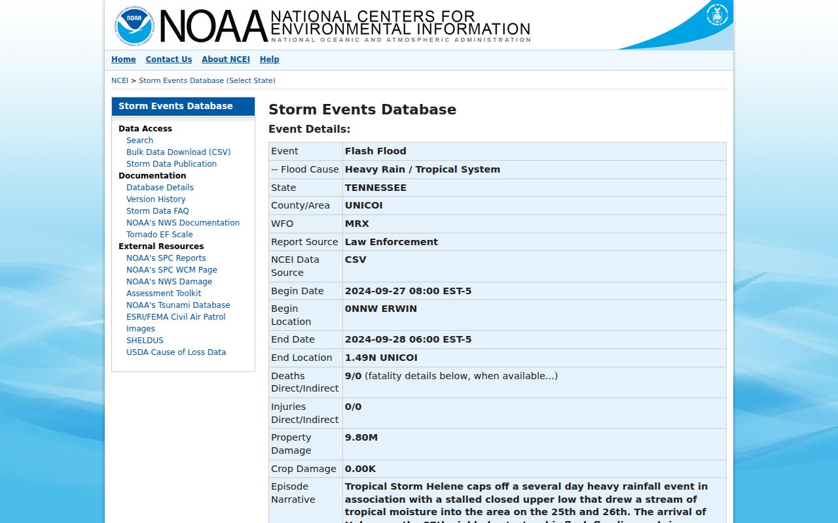838x523 pixels.
Task: Select the 0/0 injuries value
Action: click(x=353, y=407)
